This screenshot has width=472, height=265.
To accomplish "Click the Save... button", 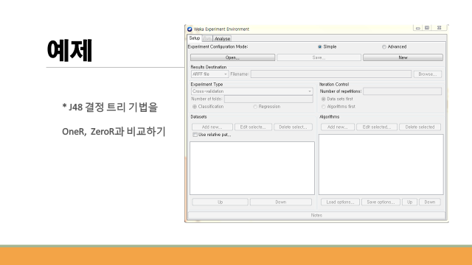I will [319, 57].
